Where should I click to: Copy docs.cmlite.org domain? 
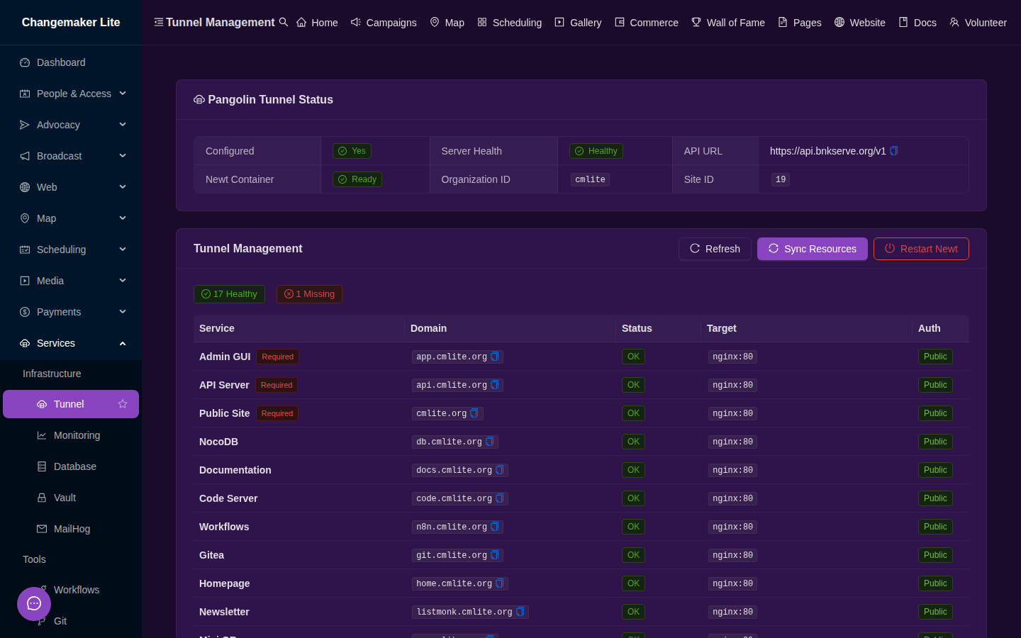click(500, 470)
